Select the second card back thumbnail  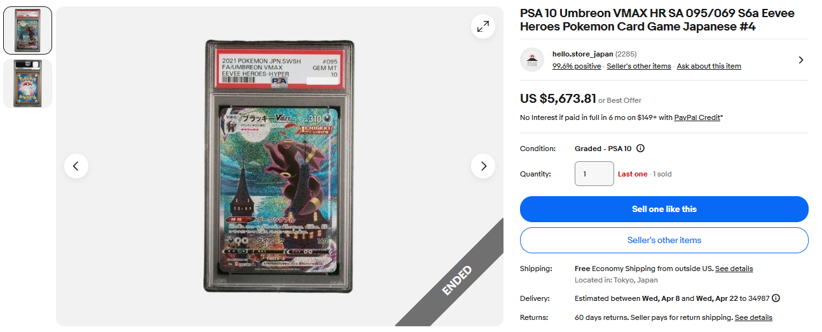click(28, 83)
